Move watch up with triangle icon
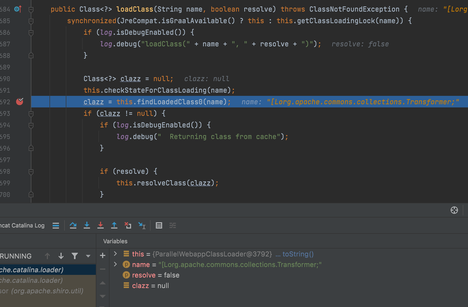This screenshot has width=468, height=307. coord(103,283)
